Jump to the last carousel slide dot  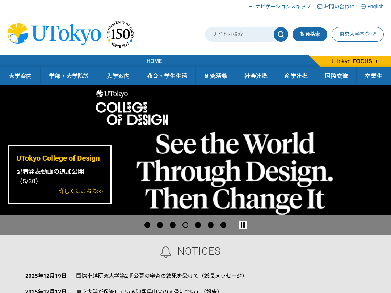[223, 225]
